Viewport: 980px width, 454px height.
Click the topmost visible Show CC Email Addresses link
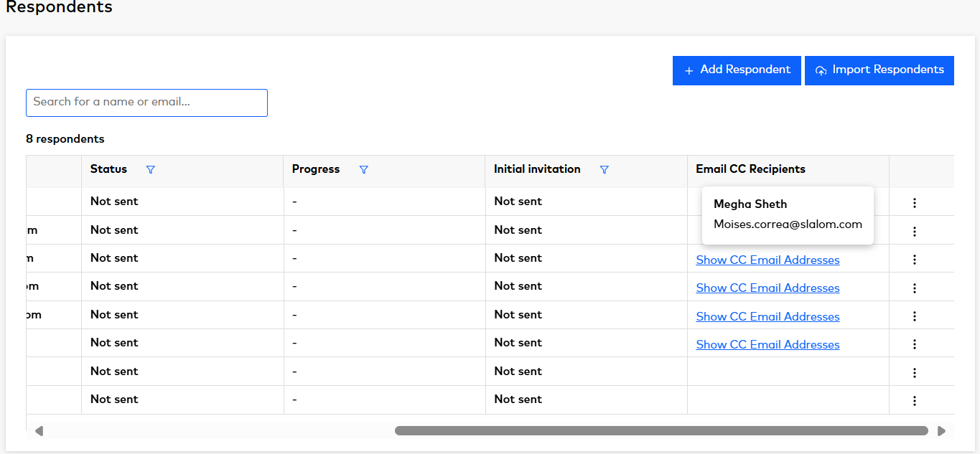coord(767,260)
